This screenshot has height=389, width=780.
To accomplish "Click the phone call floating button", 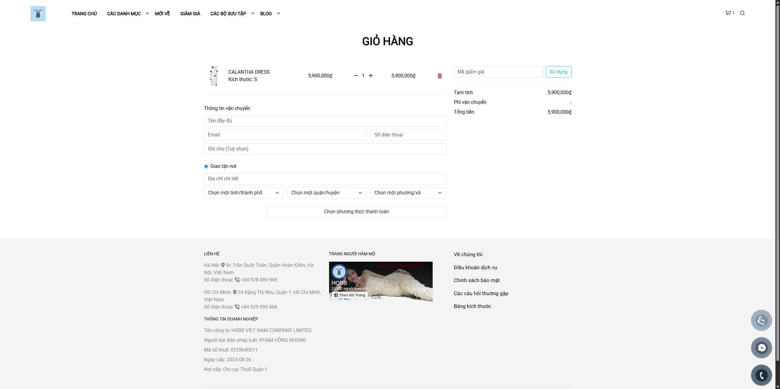I will pos(761,375).
